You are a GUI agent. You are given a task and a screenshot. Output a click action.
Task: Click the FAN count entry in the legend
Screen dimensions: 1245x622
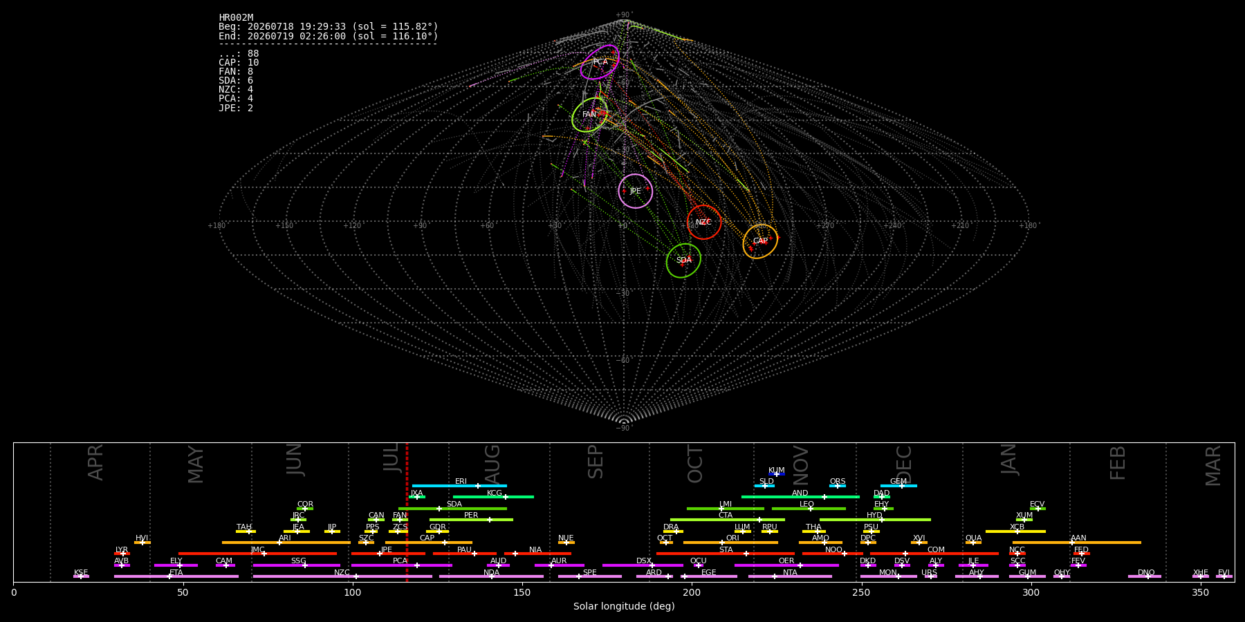point(236,72)
